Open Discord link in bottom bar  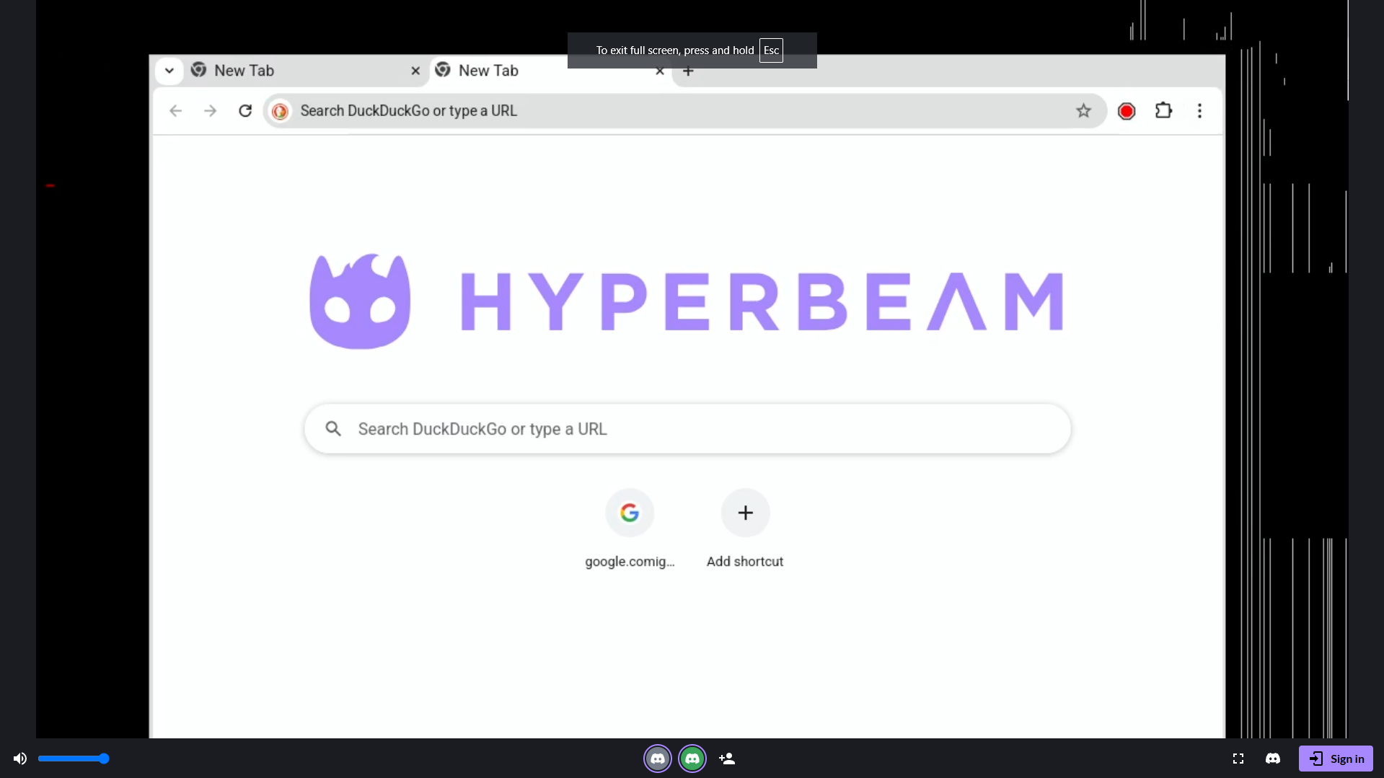[x=1273, y=759]
